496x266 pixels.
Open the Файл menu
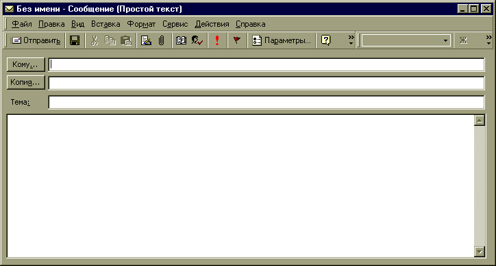(x=21, y=24)
